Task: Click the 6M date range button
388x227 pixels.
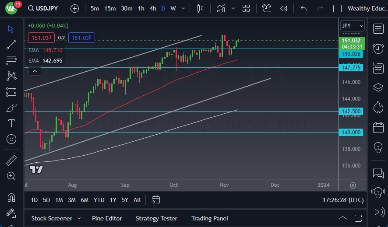Action: (85, 200)
